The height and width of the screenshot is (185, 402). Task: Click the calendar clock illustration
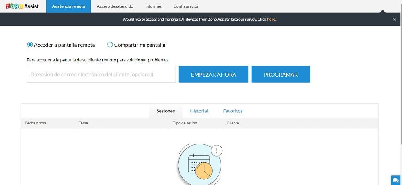click(x=200, y=164)
